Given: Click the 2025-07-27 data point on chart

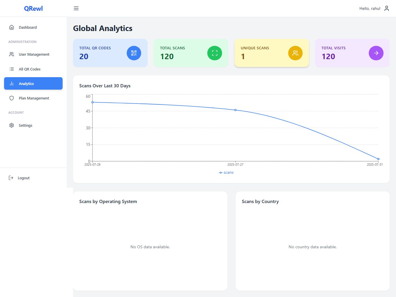Looking at the screenshot, I should [x=235, y=110].
